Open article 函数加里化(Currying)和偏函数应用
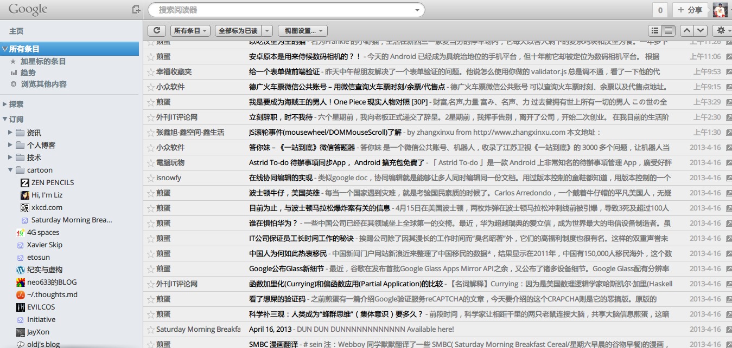 (x=345, y=284)
